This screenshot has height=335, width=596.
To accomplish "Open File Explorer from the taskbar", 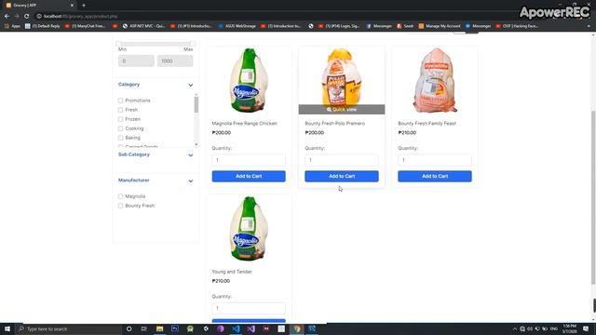I will pyautogui.click(x=159, y=328).
